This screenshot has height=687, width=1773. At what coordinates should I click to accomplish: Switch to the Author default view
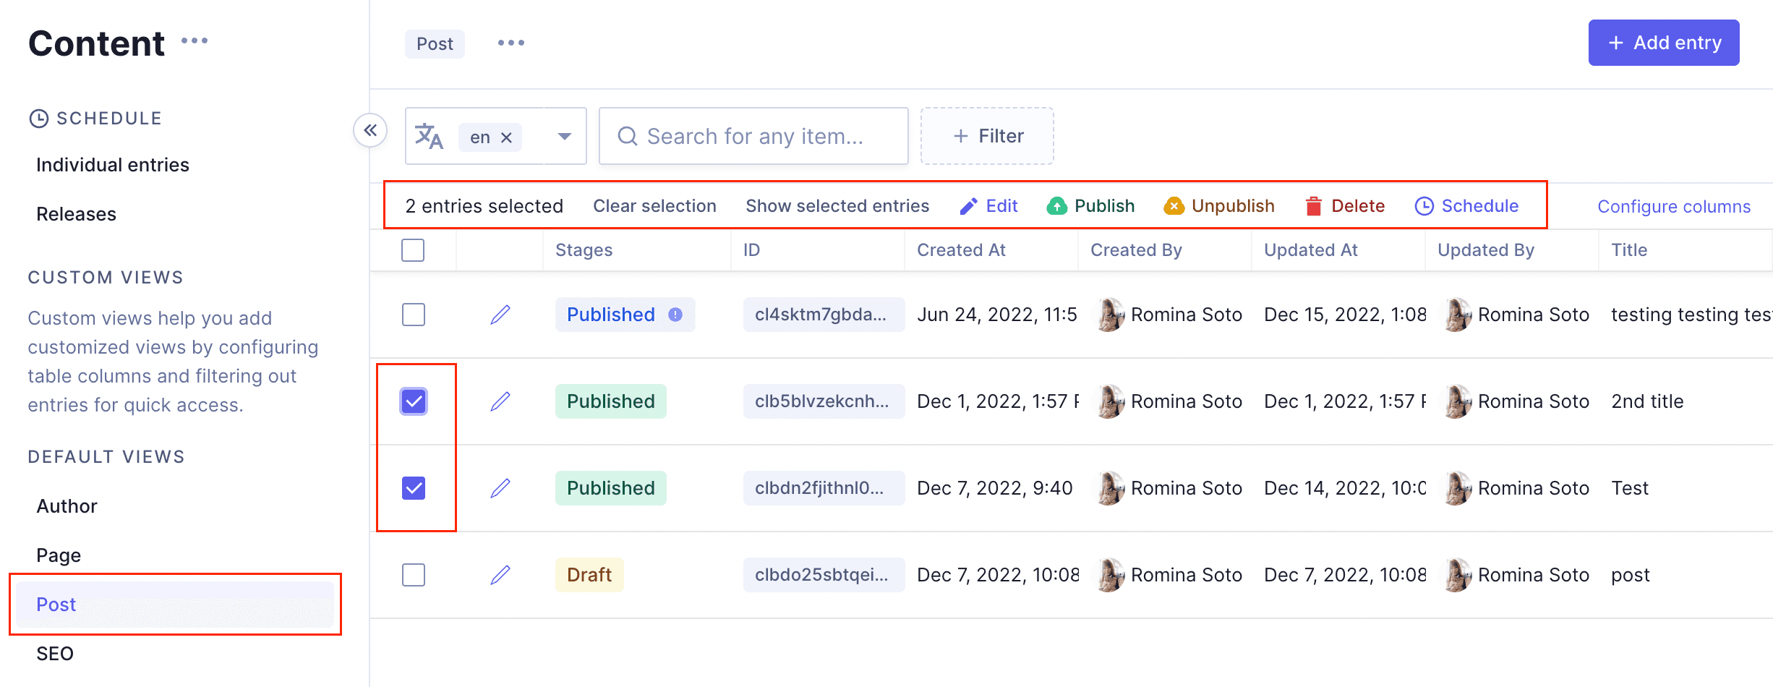click(66, 505)
